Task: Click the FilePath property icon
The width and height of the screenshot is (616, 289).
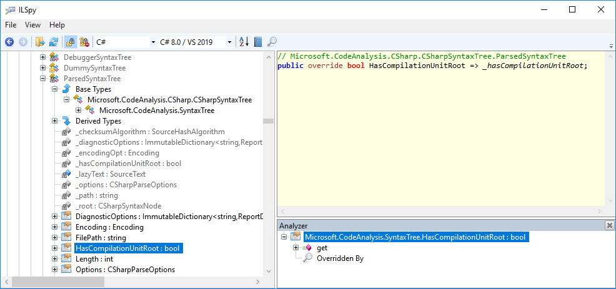Action: point(66,238)
